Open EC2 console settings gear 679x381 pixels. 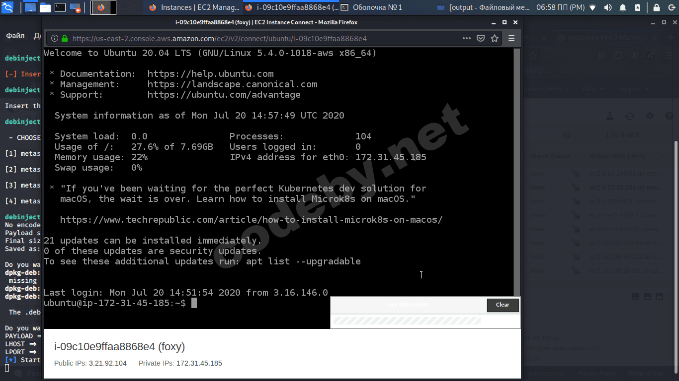[650, 116]
